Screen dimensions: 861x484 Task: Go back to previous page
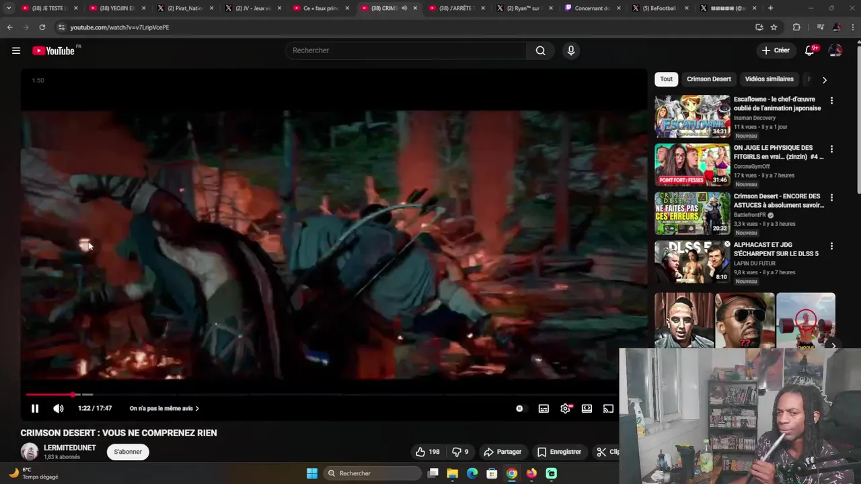tap(9, 27)
